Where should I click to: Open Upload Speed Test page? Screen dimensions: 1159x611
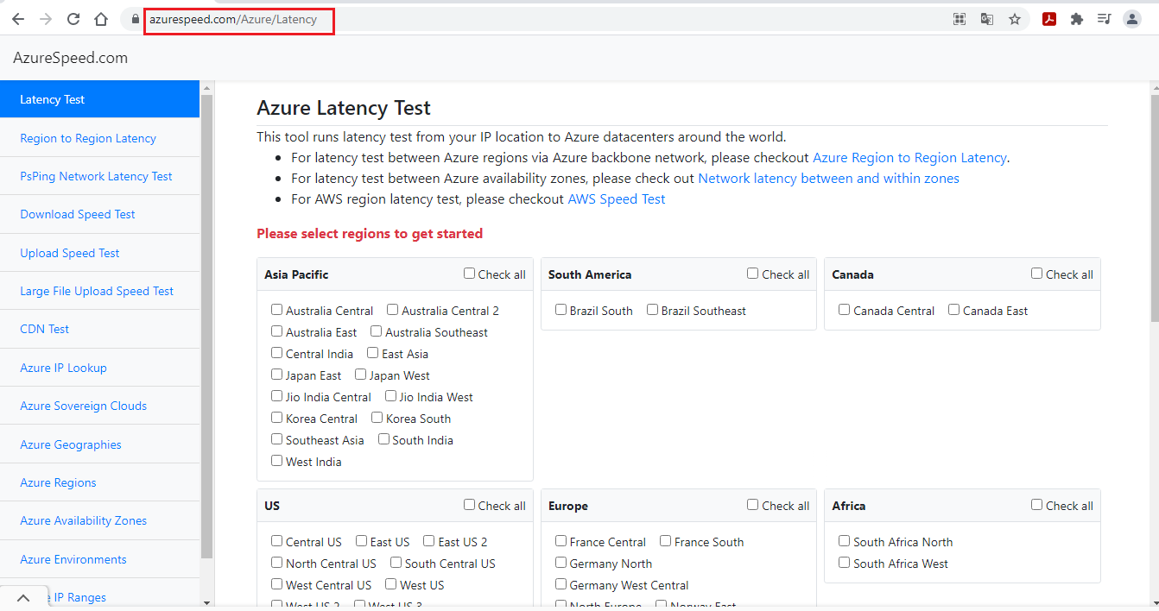(100, 253)
